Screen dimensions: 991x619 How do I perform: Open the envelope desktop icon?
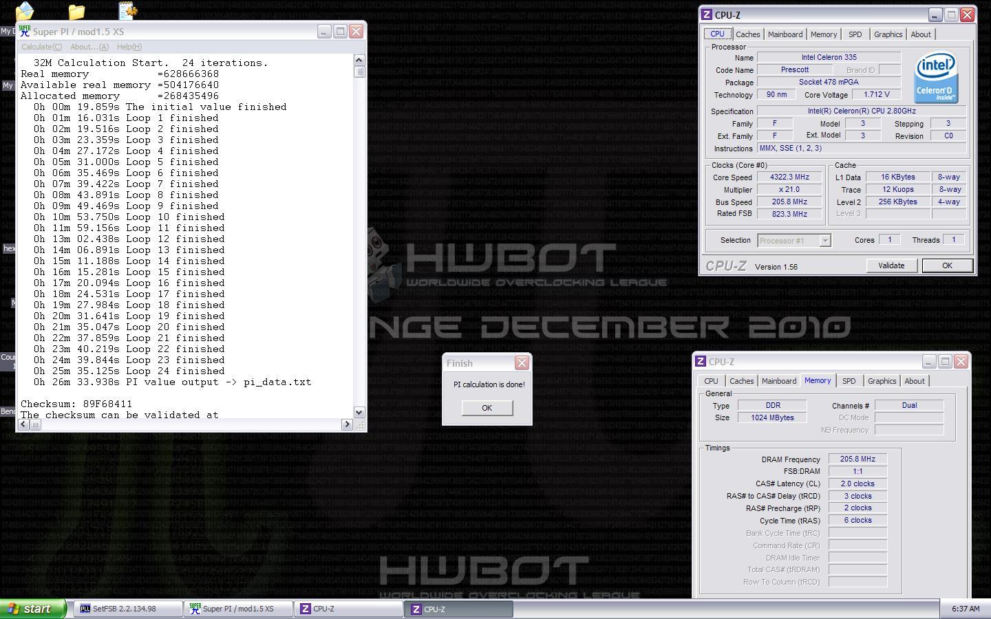(25, 10)
